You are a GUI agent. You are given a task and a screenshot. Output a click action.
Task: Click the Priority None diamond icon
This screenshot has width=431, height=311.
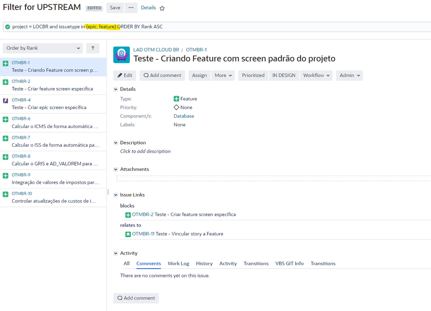tap(176, 107)
